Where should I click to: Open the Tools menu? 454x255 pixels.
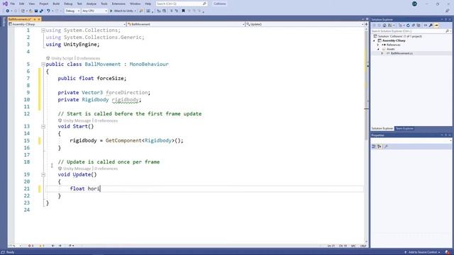[x=104, y=4]
